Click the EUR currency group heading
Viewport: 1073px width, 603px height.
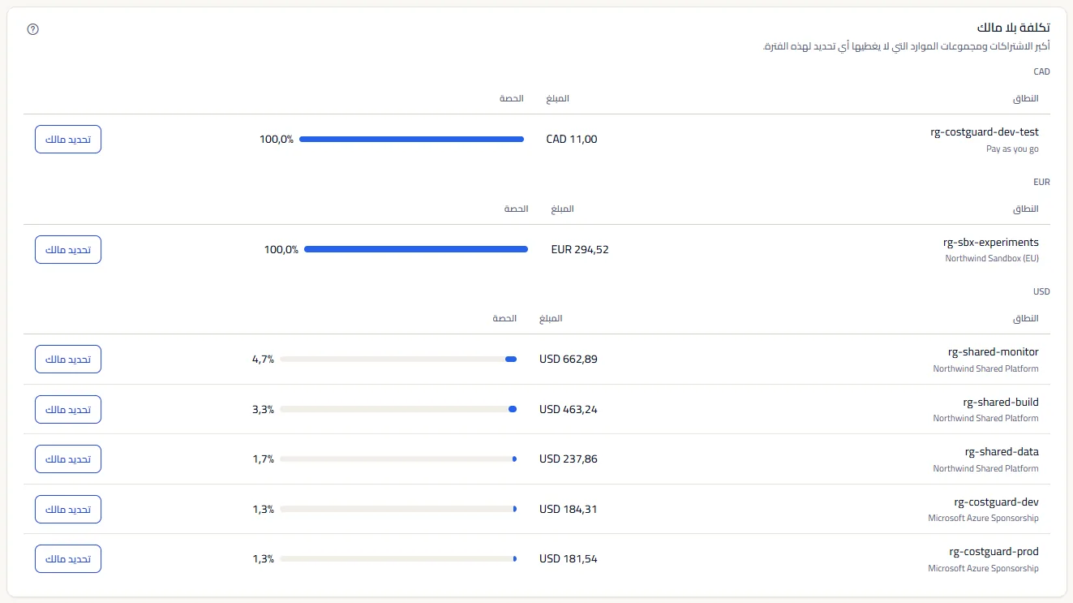click(x=1042, y=182)
